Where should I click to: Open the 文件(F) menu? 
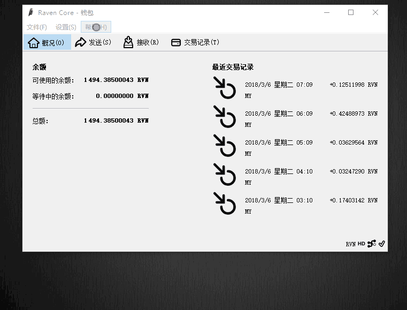[x=36, y=27]
